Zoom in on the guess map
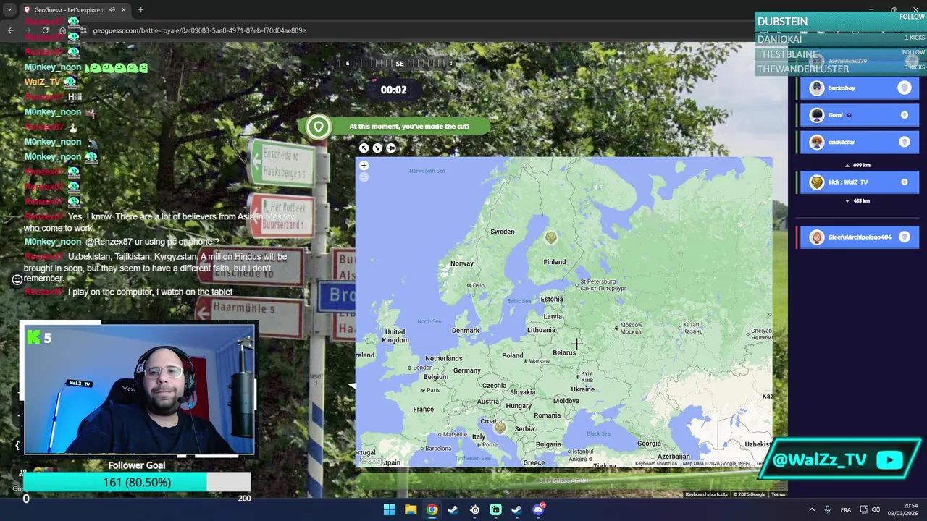 [364, 166]
